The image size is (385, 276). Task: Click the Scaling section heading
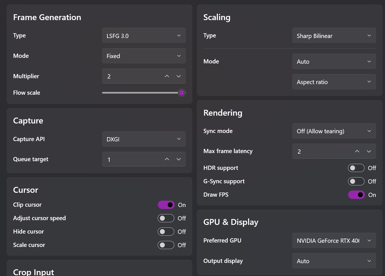[217, 18]
